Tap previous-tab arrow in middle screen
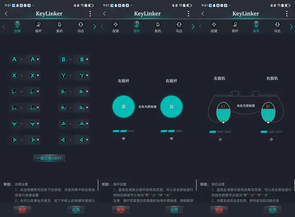The image size is (295, 217). coord(102,27)
